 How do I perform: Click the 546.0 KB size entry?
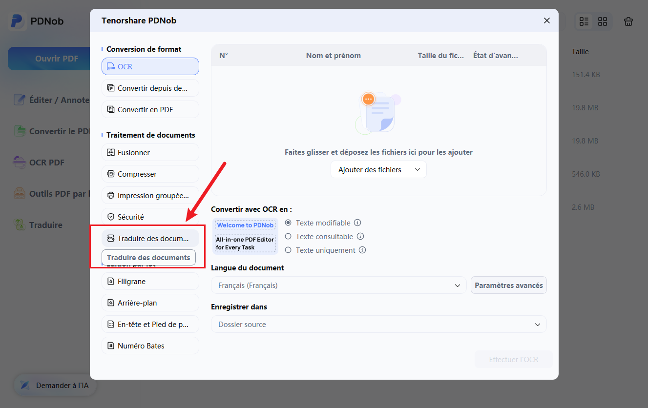(586, 174)
